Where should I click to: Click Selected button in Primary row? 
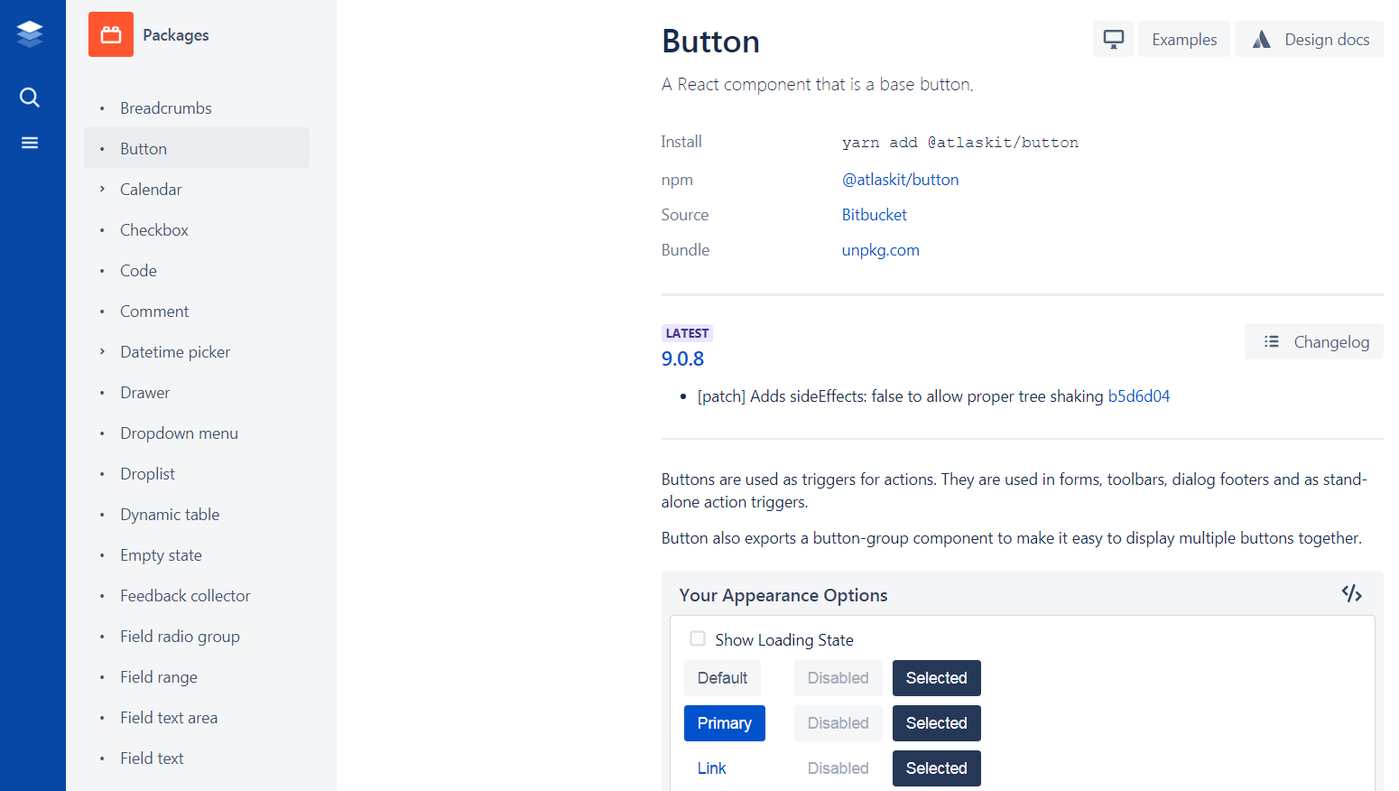tap(937, 723)
